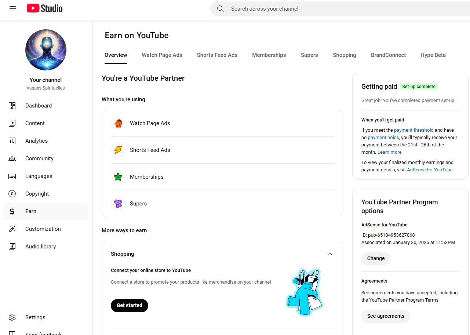Screen dimensions: 470x335
Task: Click the Memberships green star icon
Action: [x=118, y=177]
